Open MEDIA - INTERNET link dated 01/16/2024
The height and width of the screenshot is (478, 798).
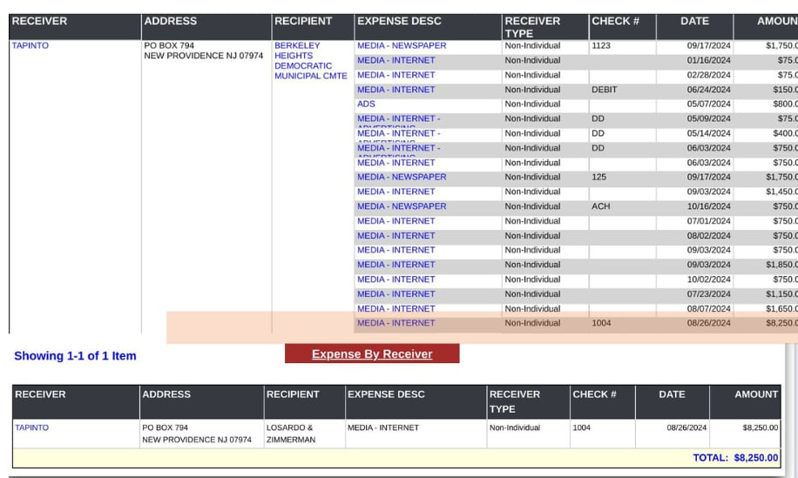(396, 60)
